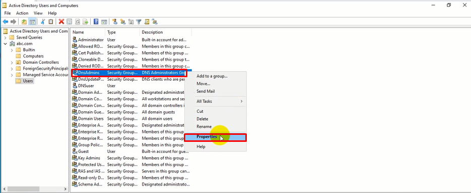Click the Up One Level folder icon
Screen dimensions: 471x193
[24, 22]
